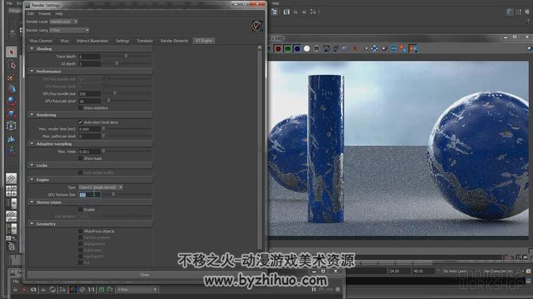Click the pause IPR render button
The image size is (533, 299).
[313, 289]
